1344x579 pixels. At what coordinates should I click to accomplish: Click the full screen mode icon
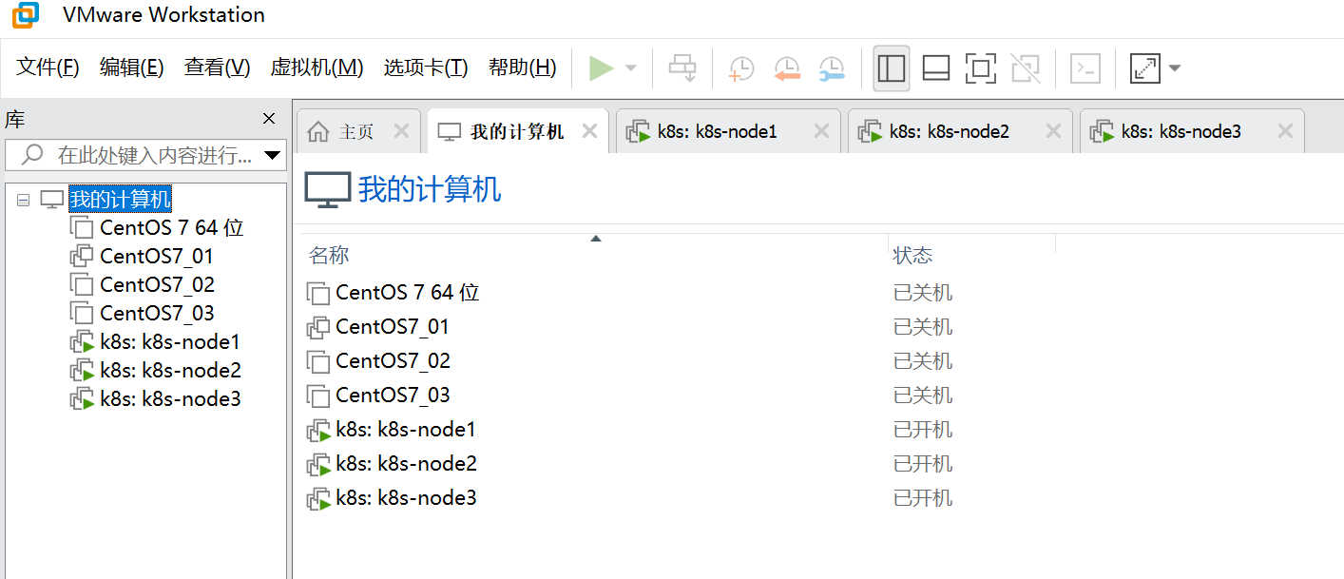pyautogui.click(x=980, y=68)
